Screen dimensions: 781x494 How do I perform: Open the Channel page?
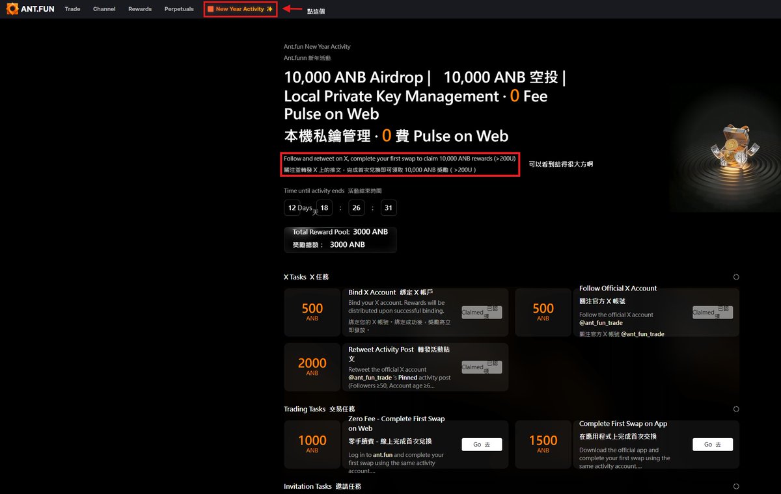click(x=104, y=9)
